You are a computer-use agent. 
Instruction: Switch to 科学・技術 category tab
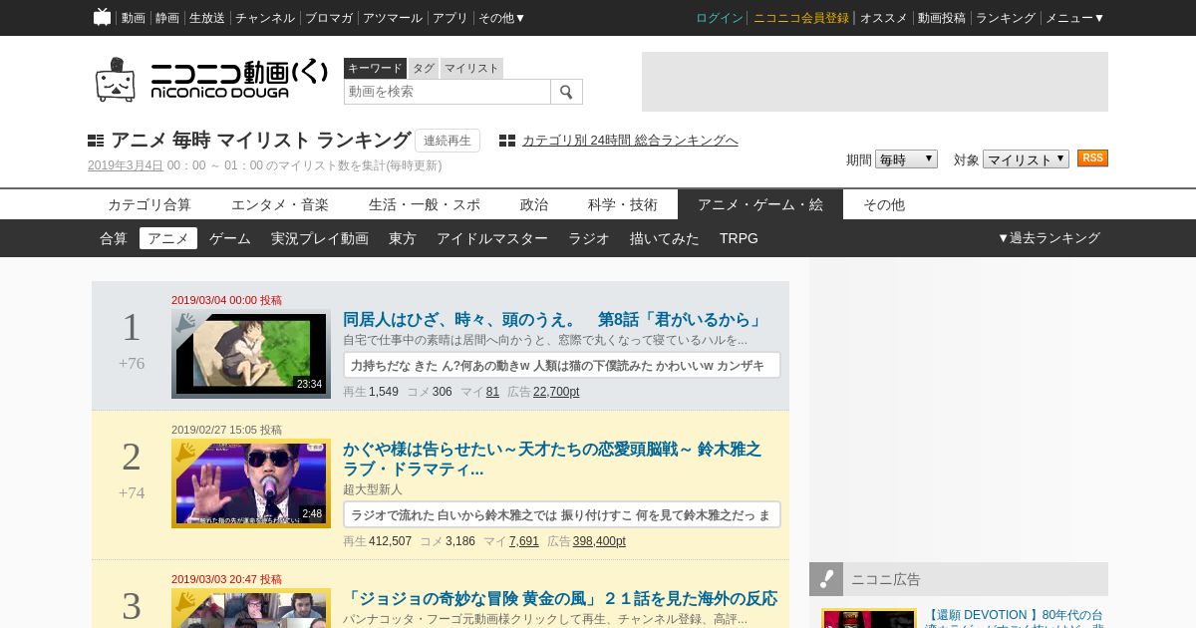tap(623, 204)
